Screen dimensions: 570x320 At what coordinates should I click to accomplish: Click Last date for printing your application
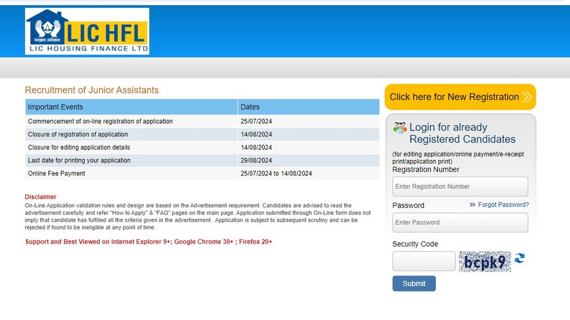point(79,161)
